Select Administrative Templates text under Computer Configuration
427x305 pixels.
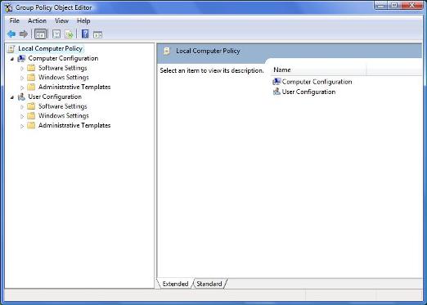pyautogui.click(x=74, y=87)
